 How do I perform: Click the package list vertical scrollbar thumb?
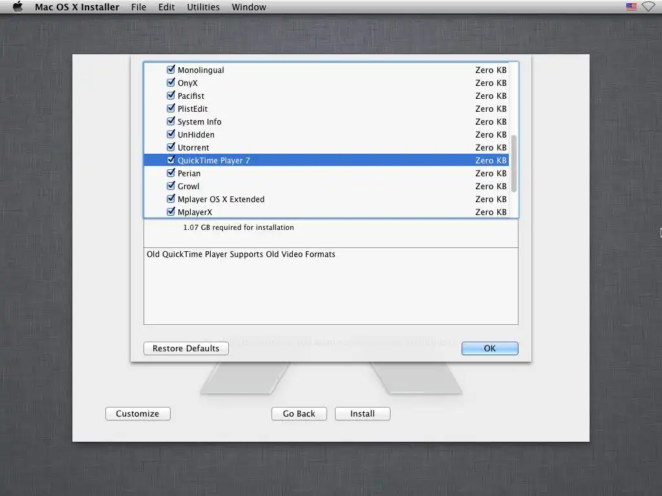tap(514, 163)
